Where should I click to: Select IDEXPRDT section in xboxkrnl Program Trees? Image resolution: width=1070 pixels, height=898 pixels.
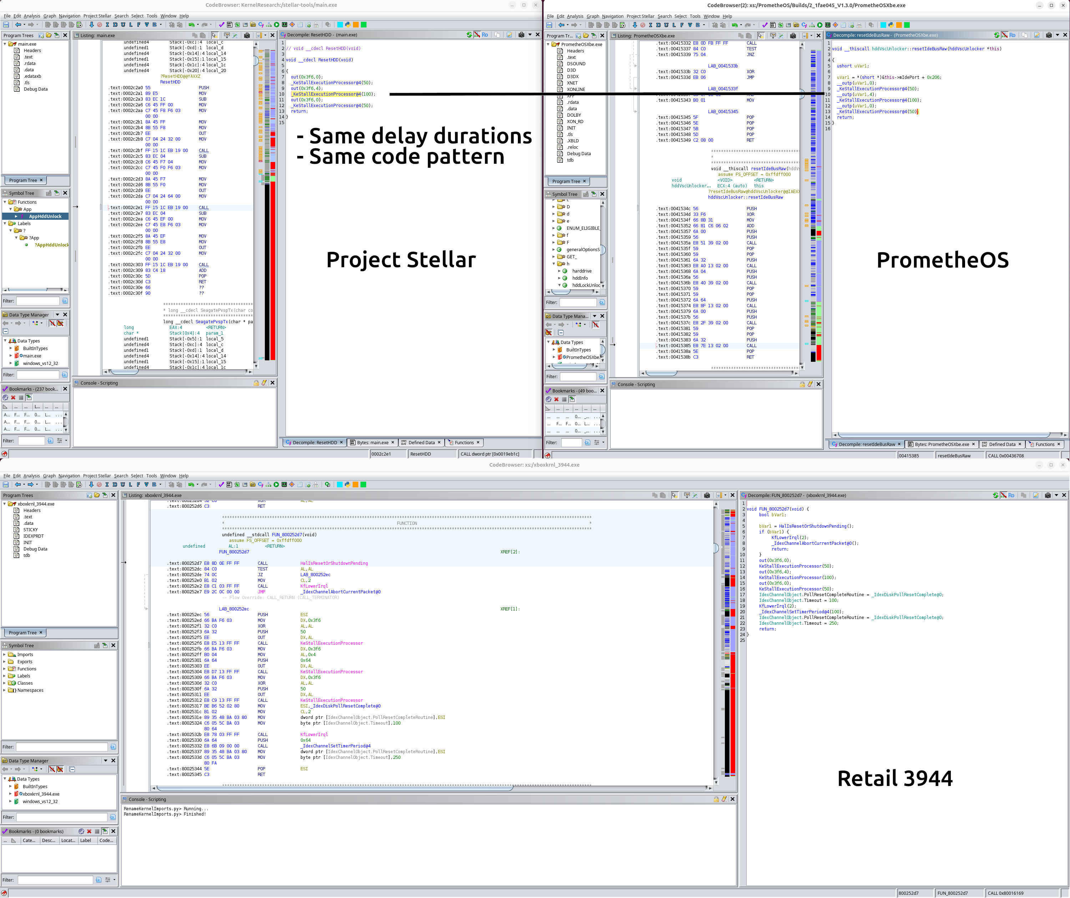coord(34,536)
